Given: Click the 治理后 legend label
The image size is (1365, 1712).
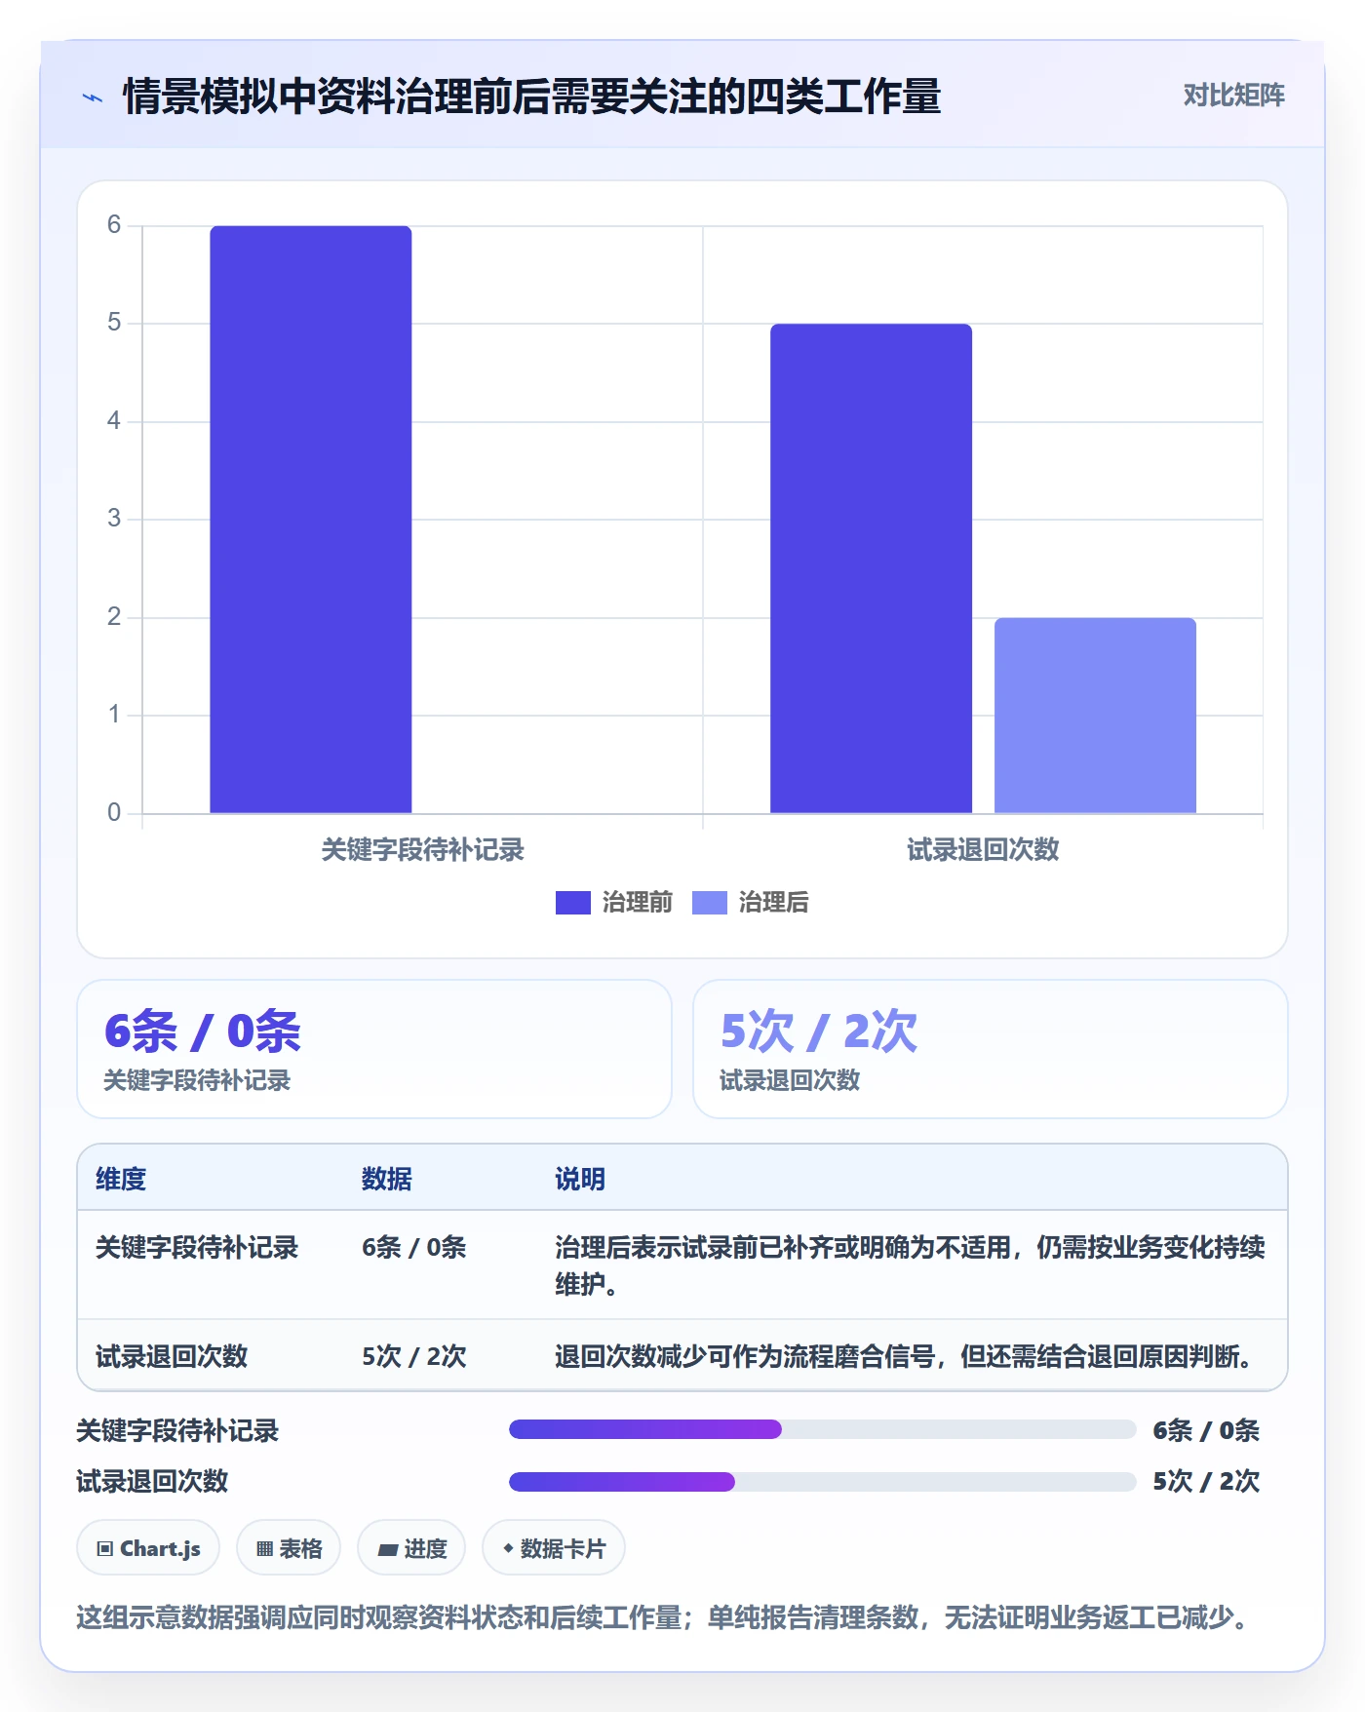Looking at the screenshot, I should tap(773, 903).
